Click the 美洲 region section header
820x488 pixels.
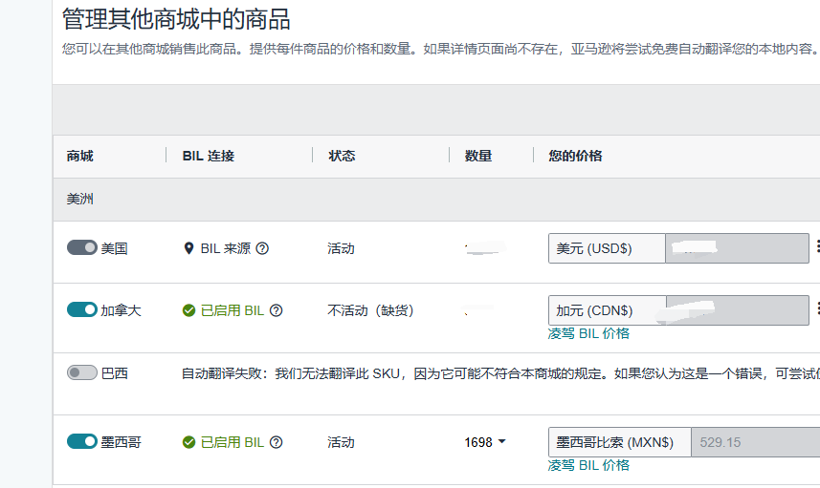(80, 200)
